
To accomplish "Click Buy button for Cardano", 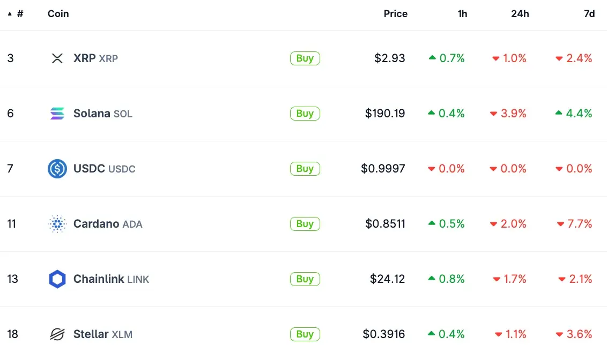I will coord(305,224).
